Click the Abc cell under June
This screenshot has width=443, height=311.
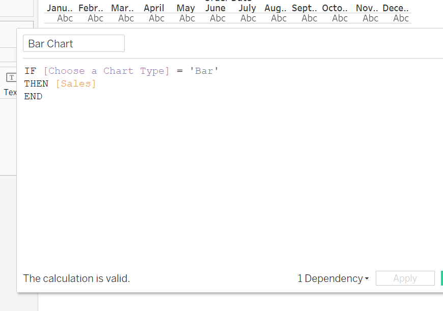tap(217, 18)
